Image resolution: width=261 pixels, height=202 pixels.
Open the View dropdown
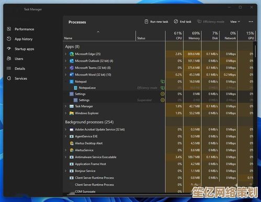235,22
